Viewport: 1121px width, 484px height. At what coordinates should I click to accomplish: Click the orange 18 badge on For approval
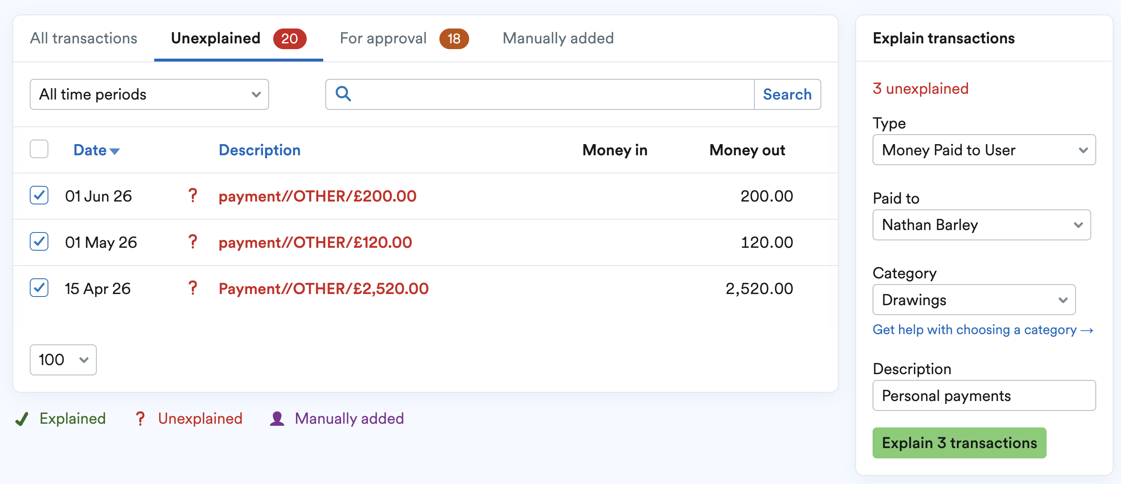point(454,39)
